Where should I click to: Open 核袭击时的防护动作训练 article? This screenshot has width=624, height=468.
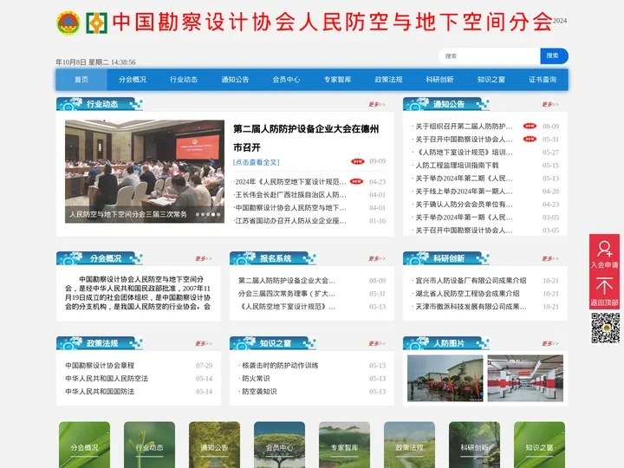pyautogui.click(x=280, y=366)
